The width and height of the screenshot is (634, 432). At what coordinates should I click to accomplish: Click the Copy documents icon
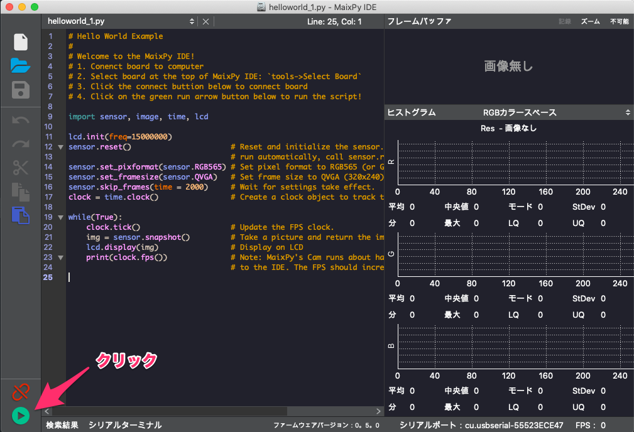(21, 192)
